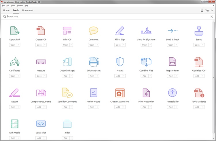Choose the Combine Files icon
216x141 pixels.
tap(146, 62)
